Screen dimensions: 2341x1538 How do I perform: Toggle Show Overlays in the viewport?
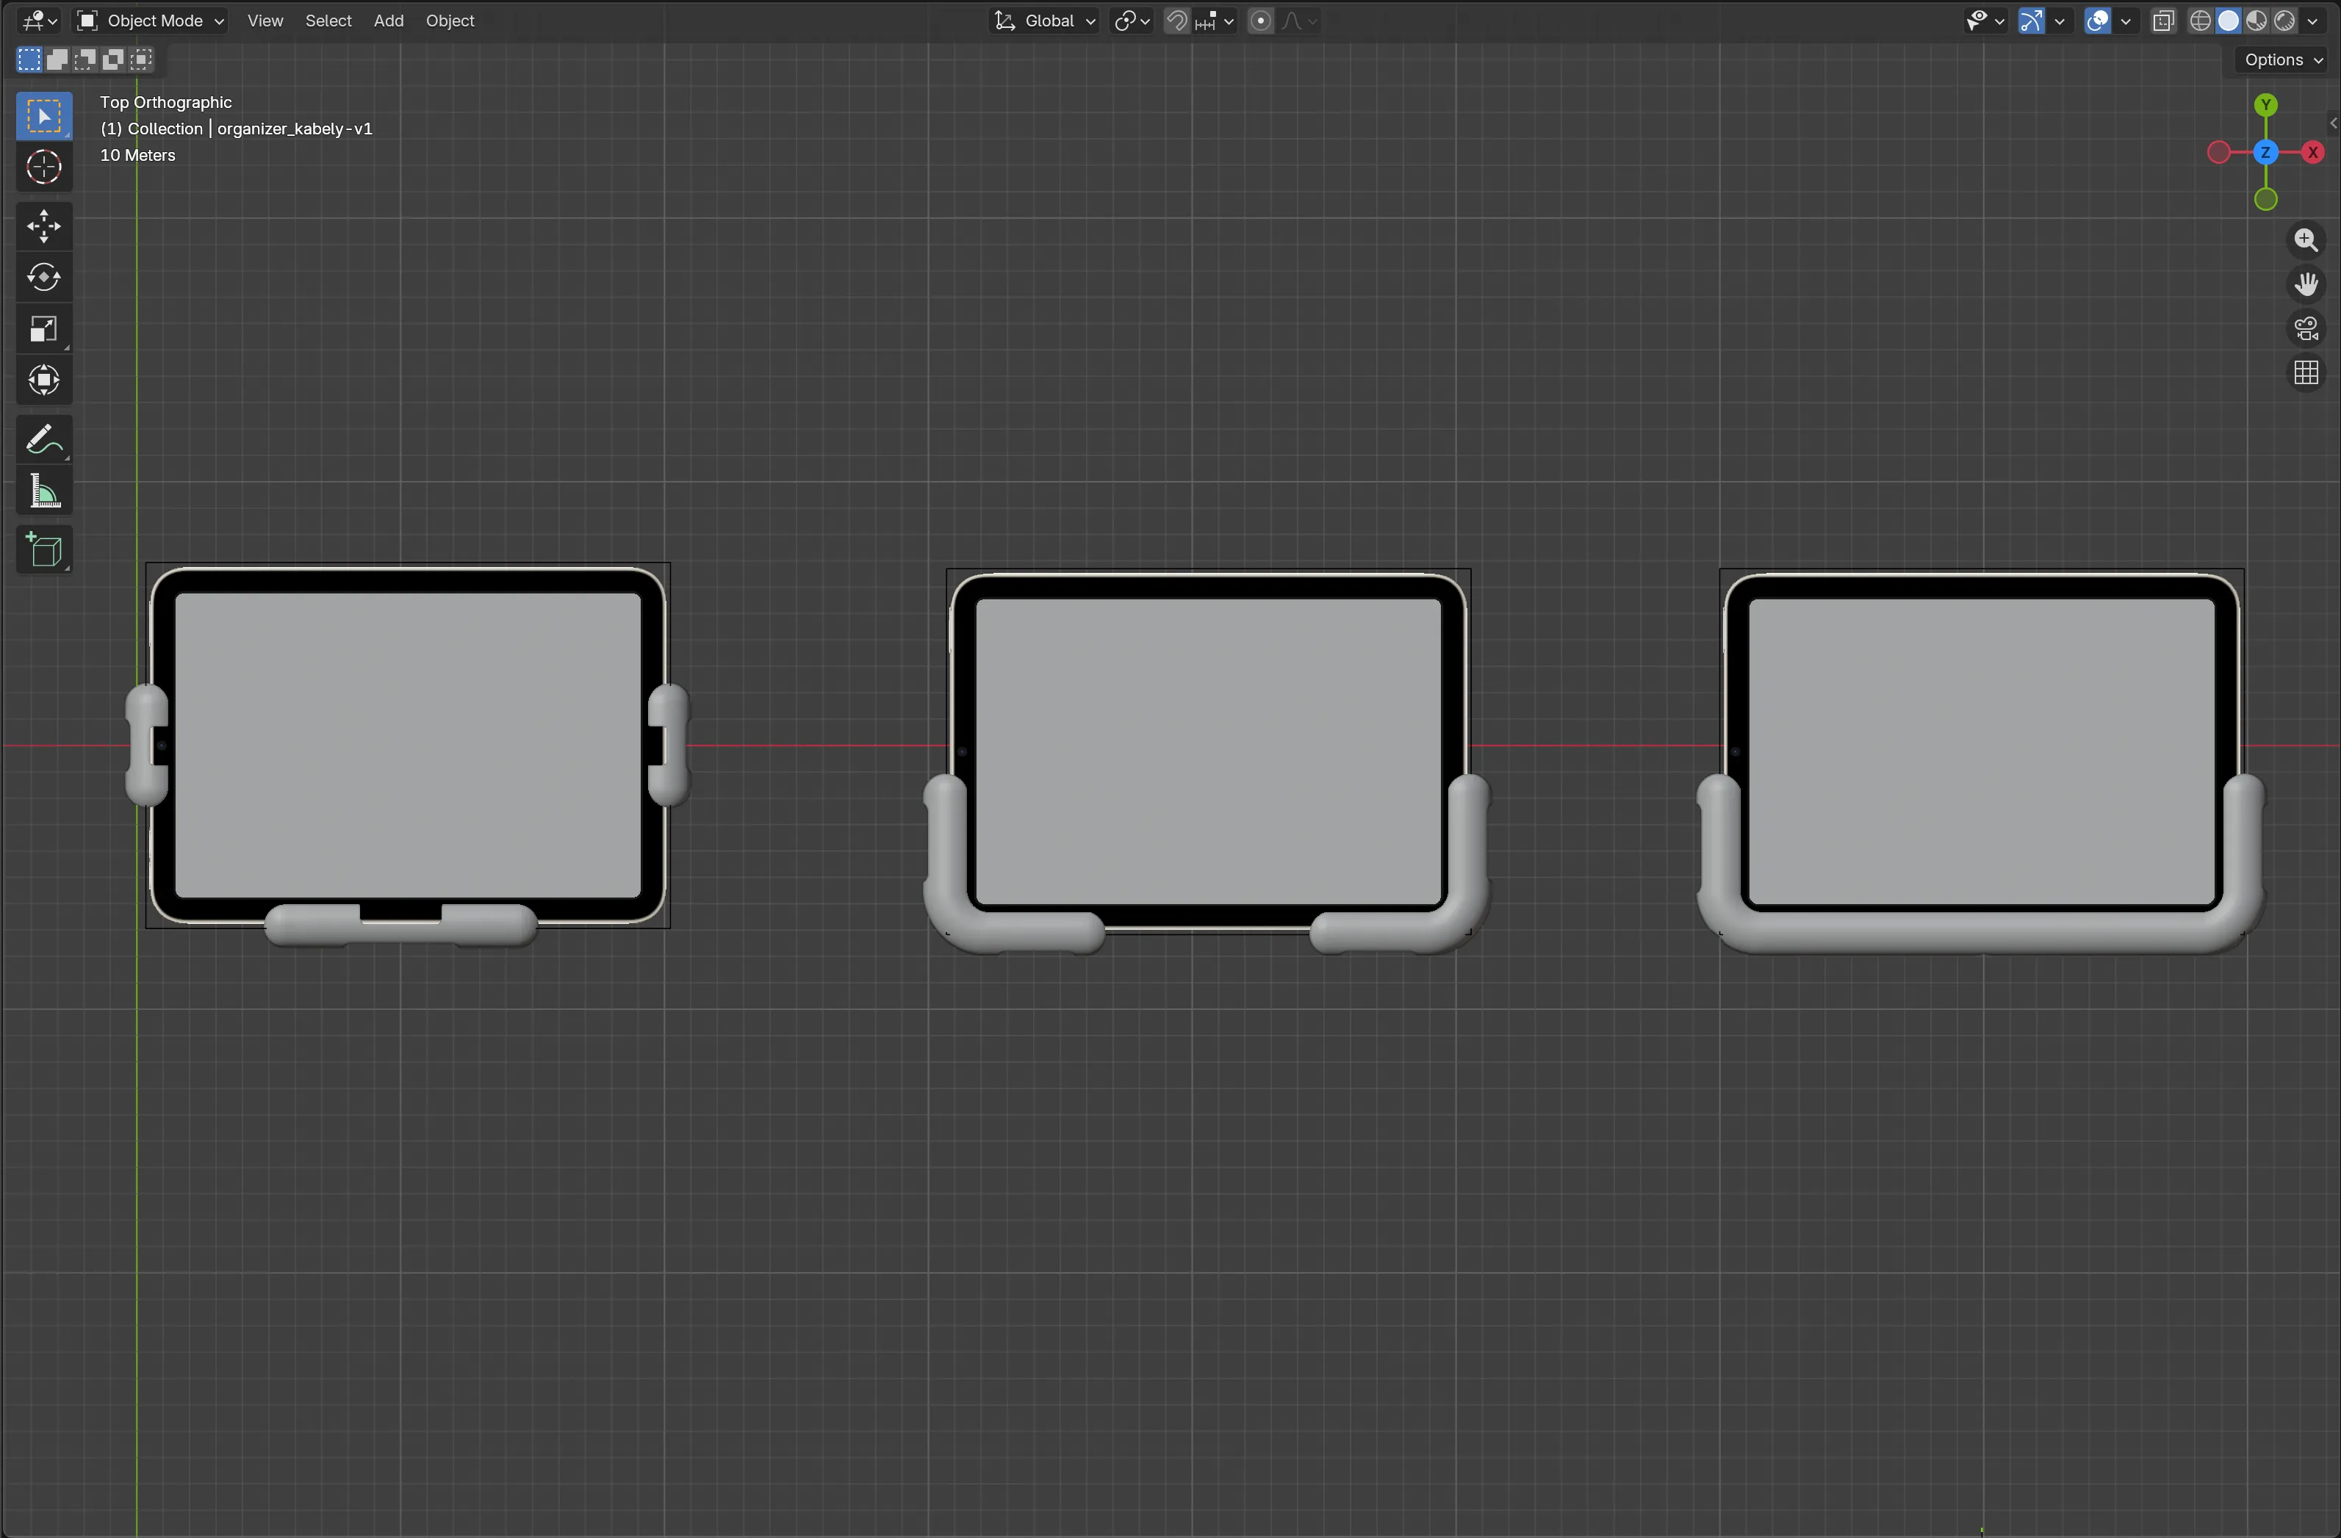pyautogui.click(x=2096, y=21)
